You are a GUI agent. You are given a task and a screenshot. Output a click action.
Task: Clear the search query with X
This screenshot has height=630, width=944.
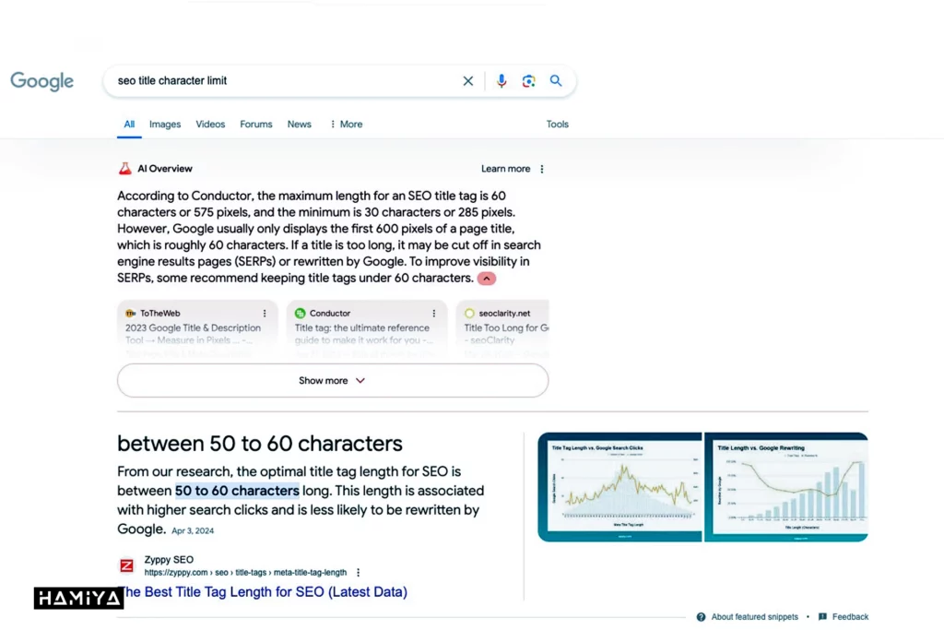tap(467, 80)
